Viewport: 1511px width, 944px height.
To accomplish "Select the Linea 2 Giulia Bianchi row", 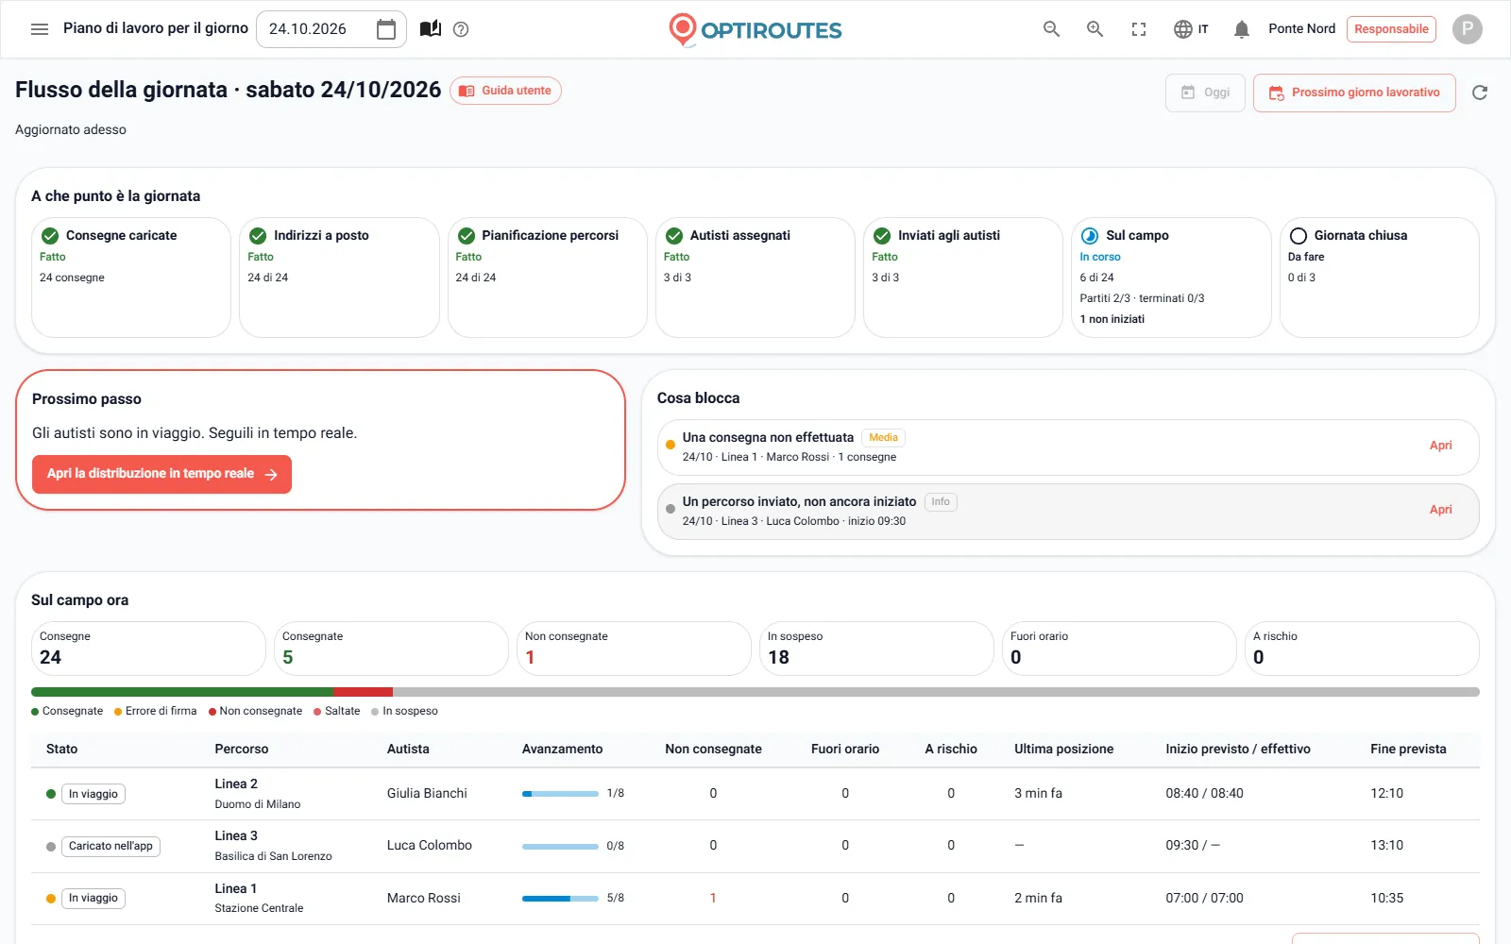I will click(755, 794).
